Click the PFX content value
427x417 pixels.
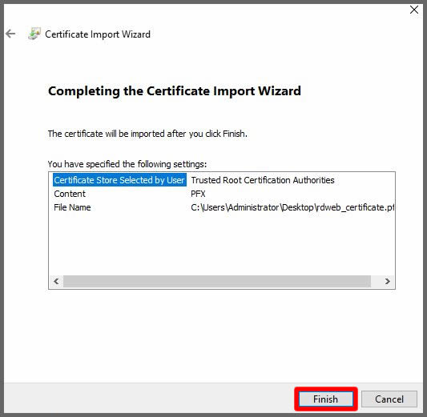[198, 194]
